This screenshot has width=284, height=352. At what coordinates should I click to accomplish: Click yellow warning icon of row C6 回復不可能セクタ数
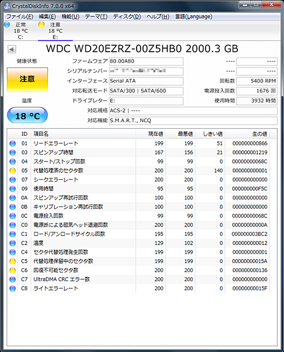pos(13,270)
